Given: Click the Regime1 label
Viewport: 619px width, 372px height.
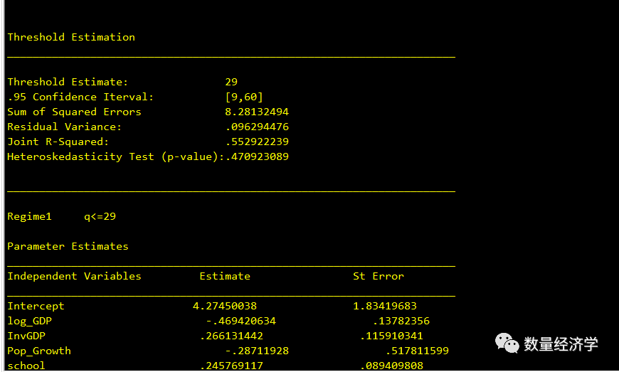Looking at the screenshot, I should click(29, 216).
